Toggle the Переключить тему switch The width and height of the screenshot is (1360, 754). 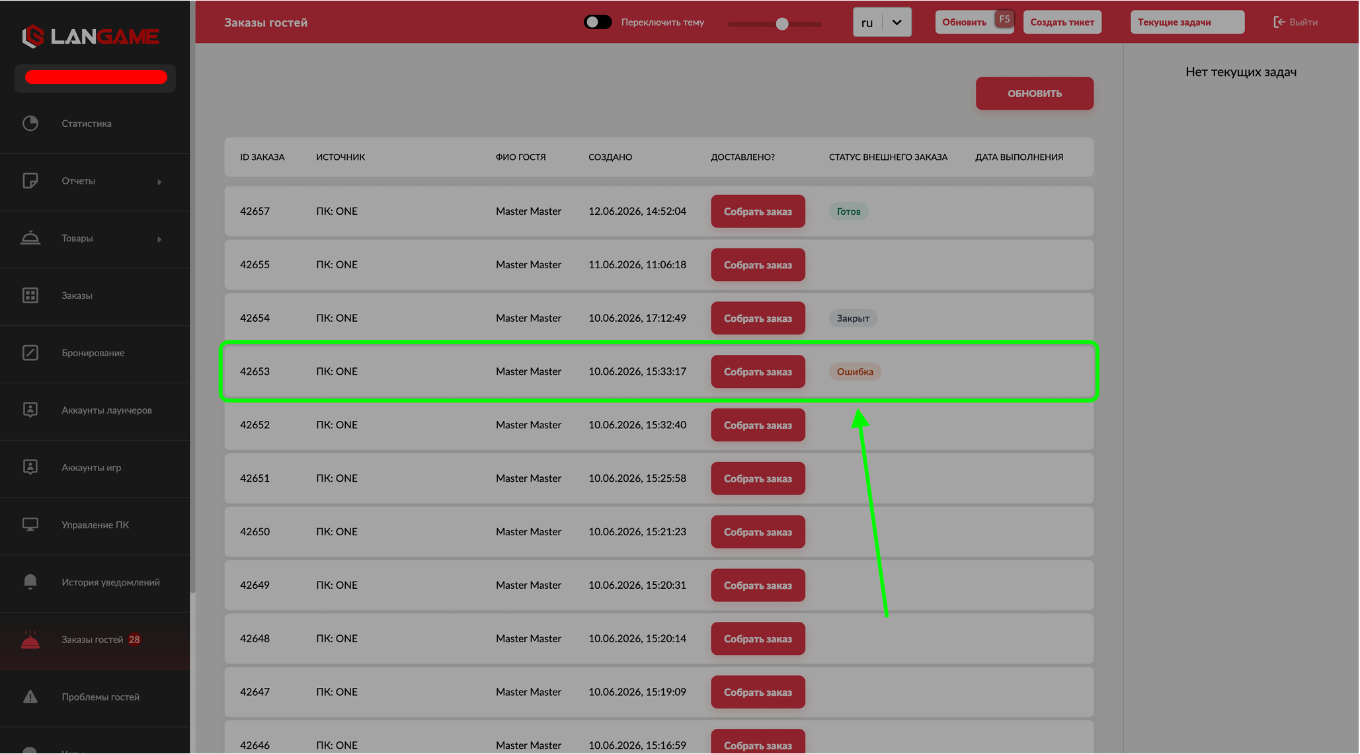598,22
